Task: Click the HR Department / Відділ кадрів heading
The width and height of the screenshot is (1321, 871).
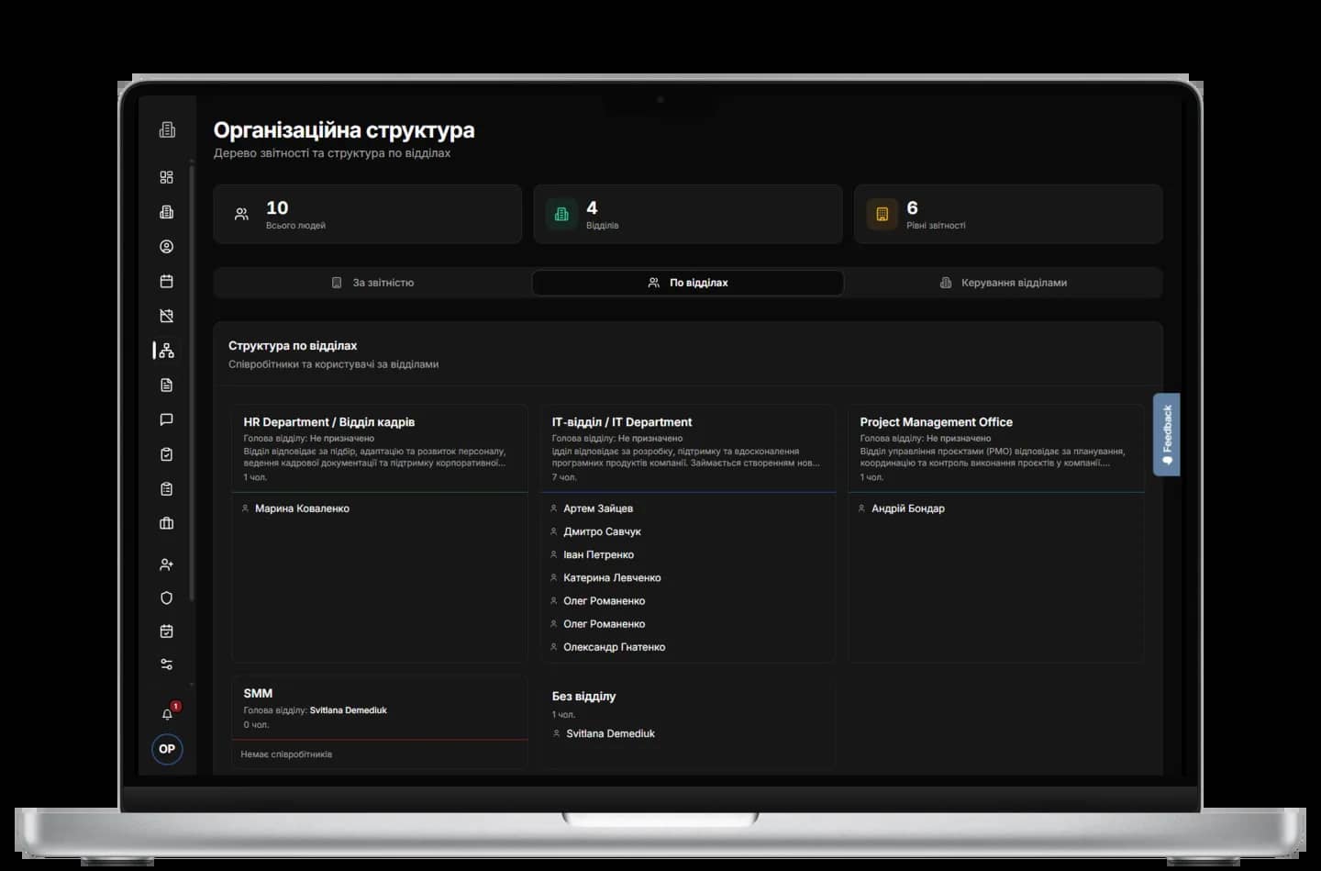Action: [329, 422]
